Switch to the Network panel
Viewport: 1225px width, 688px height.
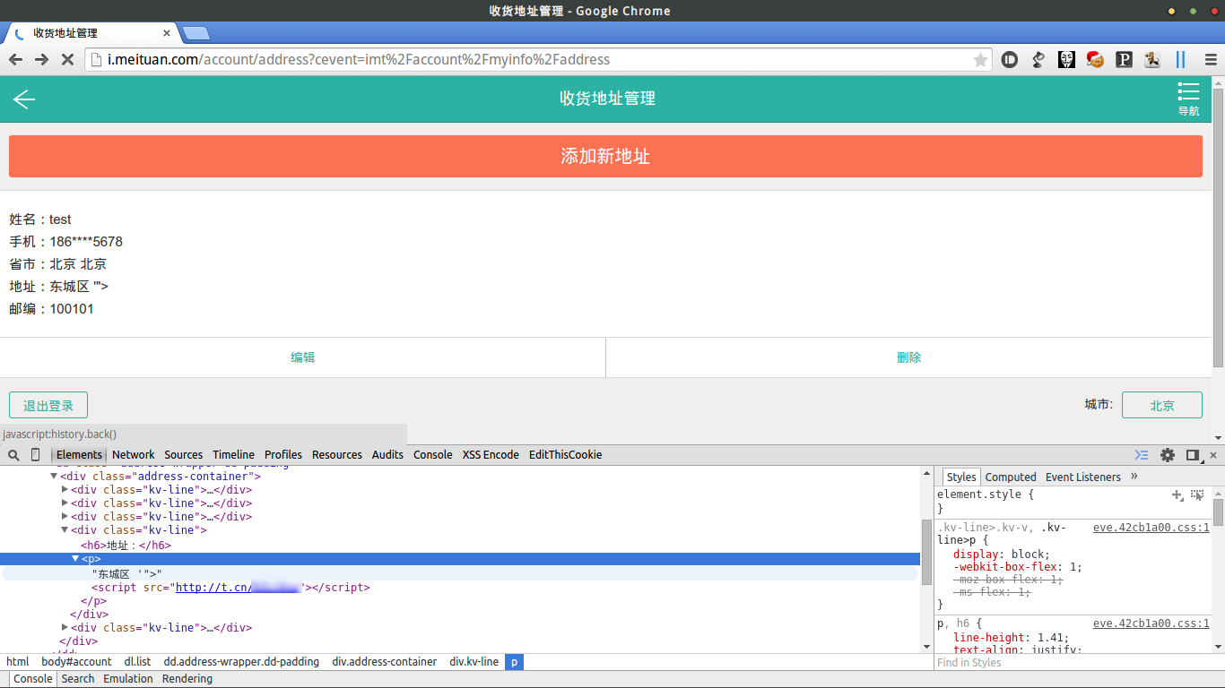tap(134, 455)
